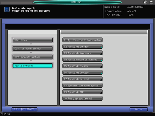This screenshot has width=155, height=116.
Task: Select the highlighted Ajuste avanzado item
Action: 33,65
